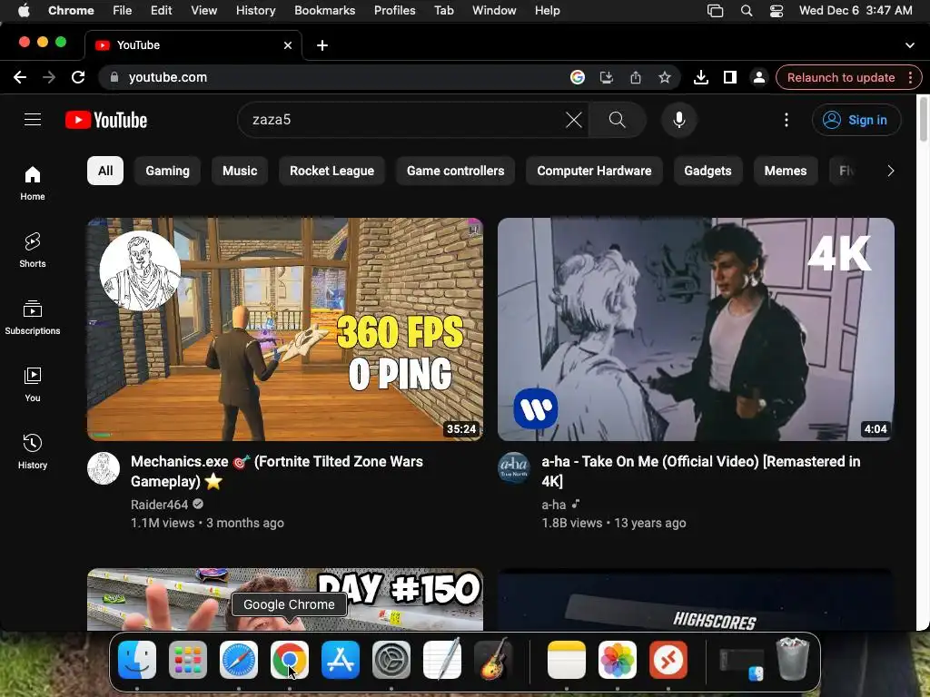The image size is (930, 697).
Task: Open Chrome three-dot menu beside Relaunch
Action: (910, 78)
